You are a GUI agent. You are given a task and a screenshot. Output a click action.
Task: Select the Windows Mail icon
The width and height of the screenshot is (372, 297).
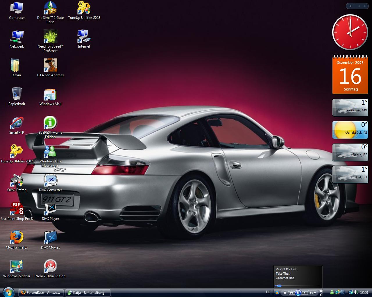coord(50,97)
